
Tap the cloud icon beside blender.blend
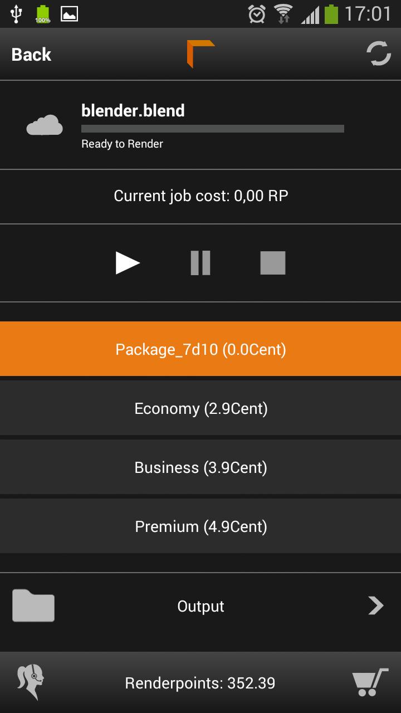(x=45, y=125)
